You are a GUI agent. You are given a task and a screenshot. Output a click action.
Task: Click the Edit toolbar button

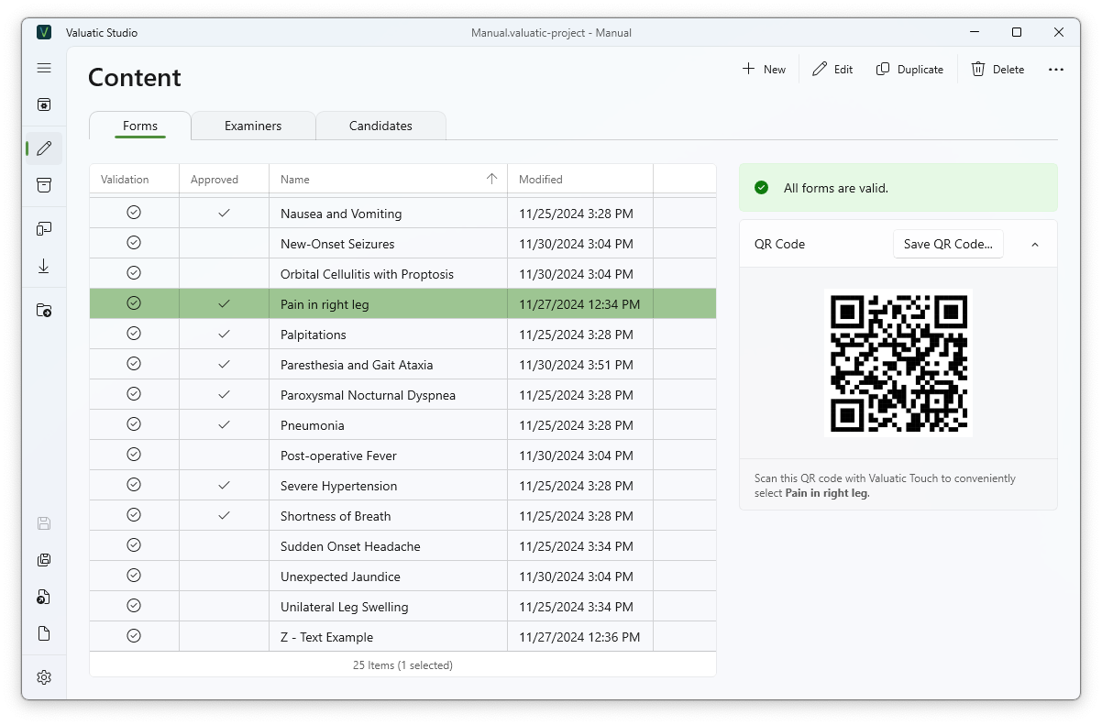click(x=832, y=70)
